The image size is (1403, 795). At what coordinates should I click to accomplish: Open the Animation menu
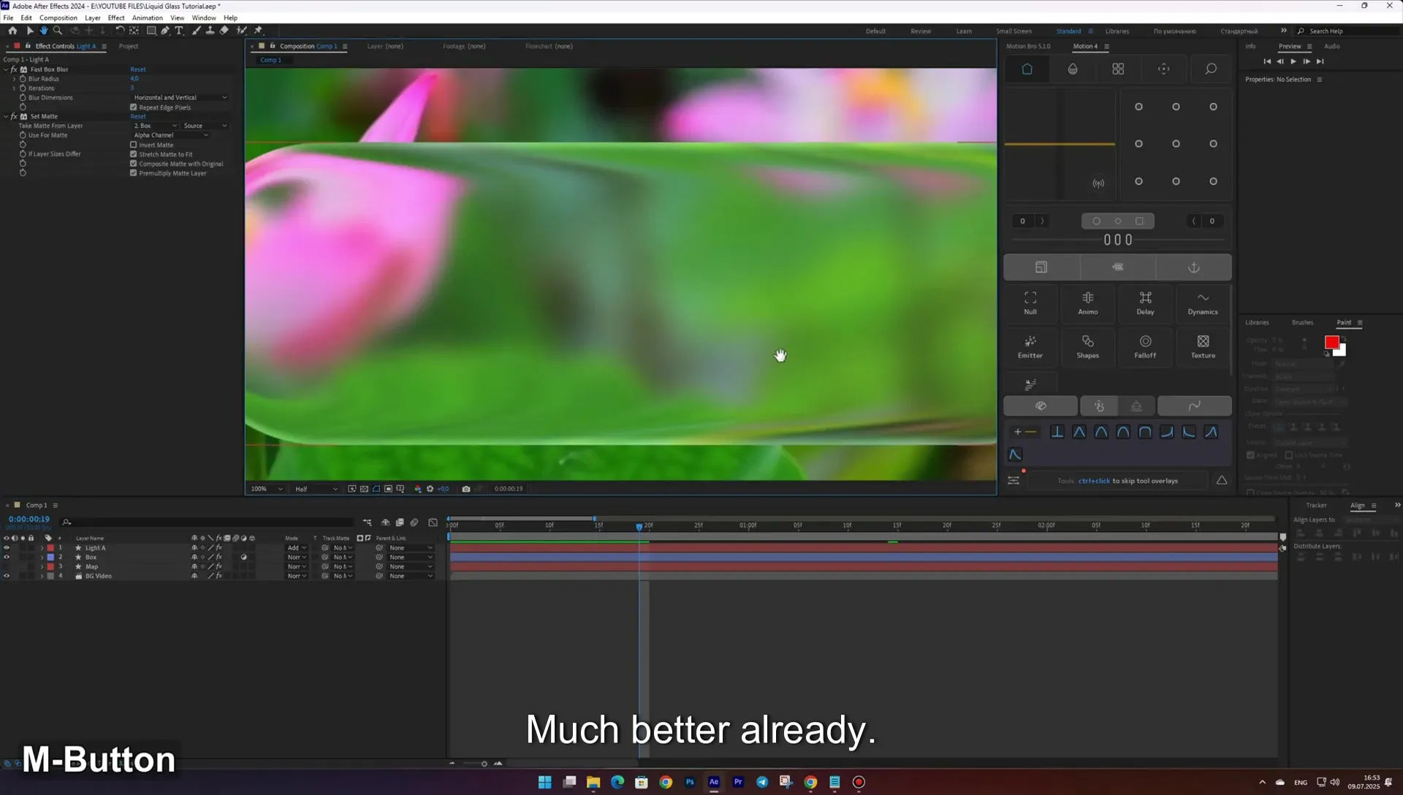point(147,18)
